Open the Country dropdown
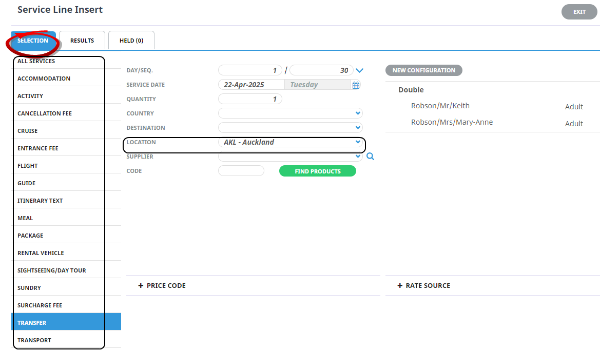Viewport: 600px width, 351px height. click(x=291, y=113)
